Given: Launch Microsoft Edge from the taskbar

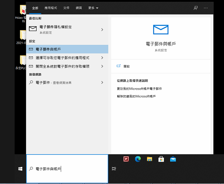Looking at the screenshot, I should tap(138, 159).
